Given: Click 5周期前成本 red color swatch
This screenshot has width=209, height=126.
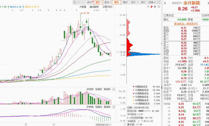Looking at the screenshot, I should pos(133,87).
